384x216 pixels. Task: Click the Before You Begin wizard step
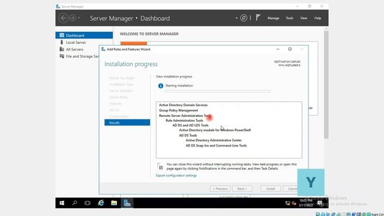tap(122, 78)
